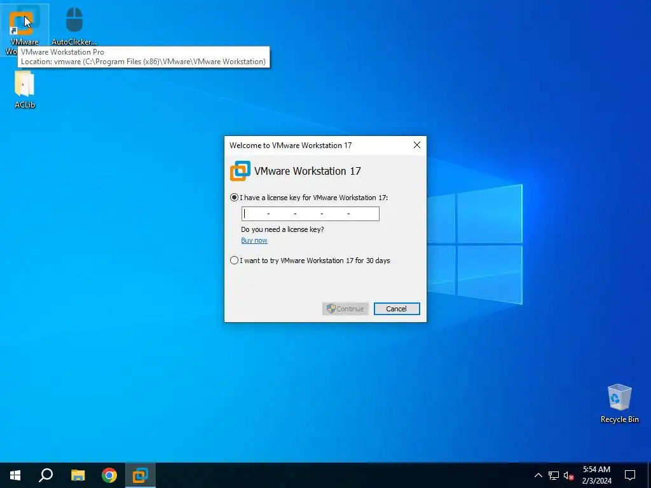Activate the VMware Workstation taskbar button
Screen dimensions: 651x488
[x=140, y=475]
